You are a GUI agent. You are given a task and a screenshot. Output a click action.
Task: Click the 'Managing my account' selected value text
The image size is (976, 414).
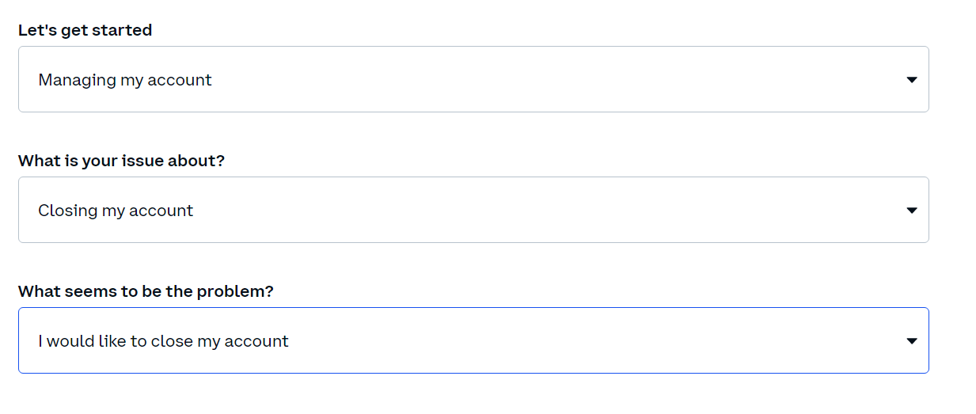tap(125, 80)
